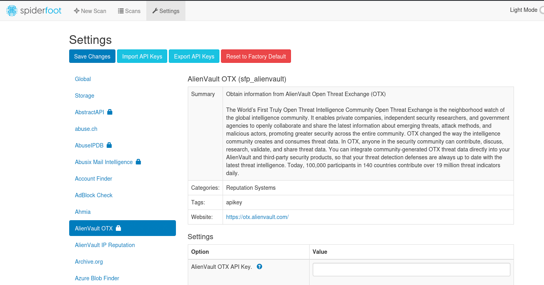The width and height of the screenshot is (544, 285).
Task: Click the Reputation Systems category text
Action: (251, 188)
